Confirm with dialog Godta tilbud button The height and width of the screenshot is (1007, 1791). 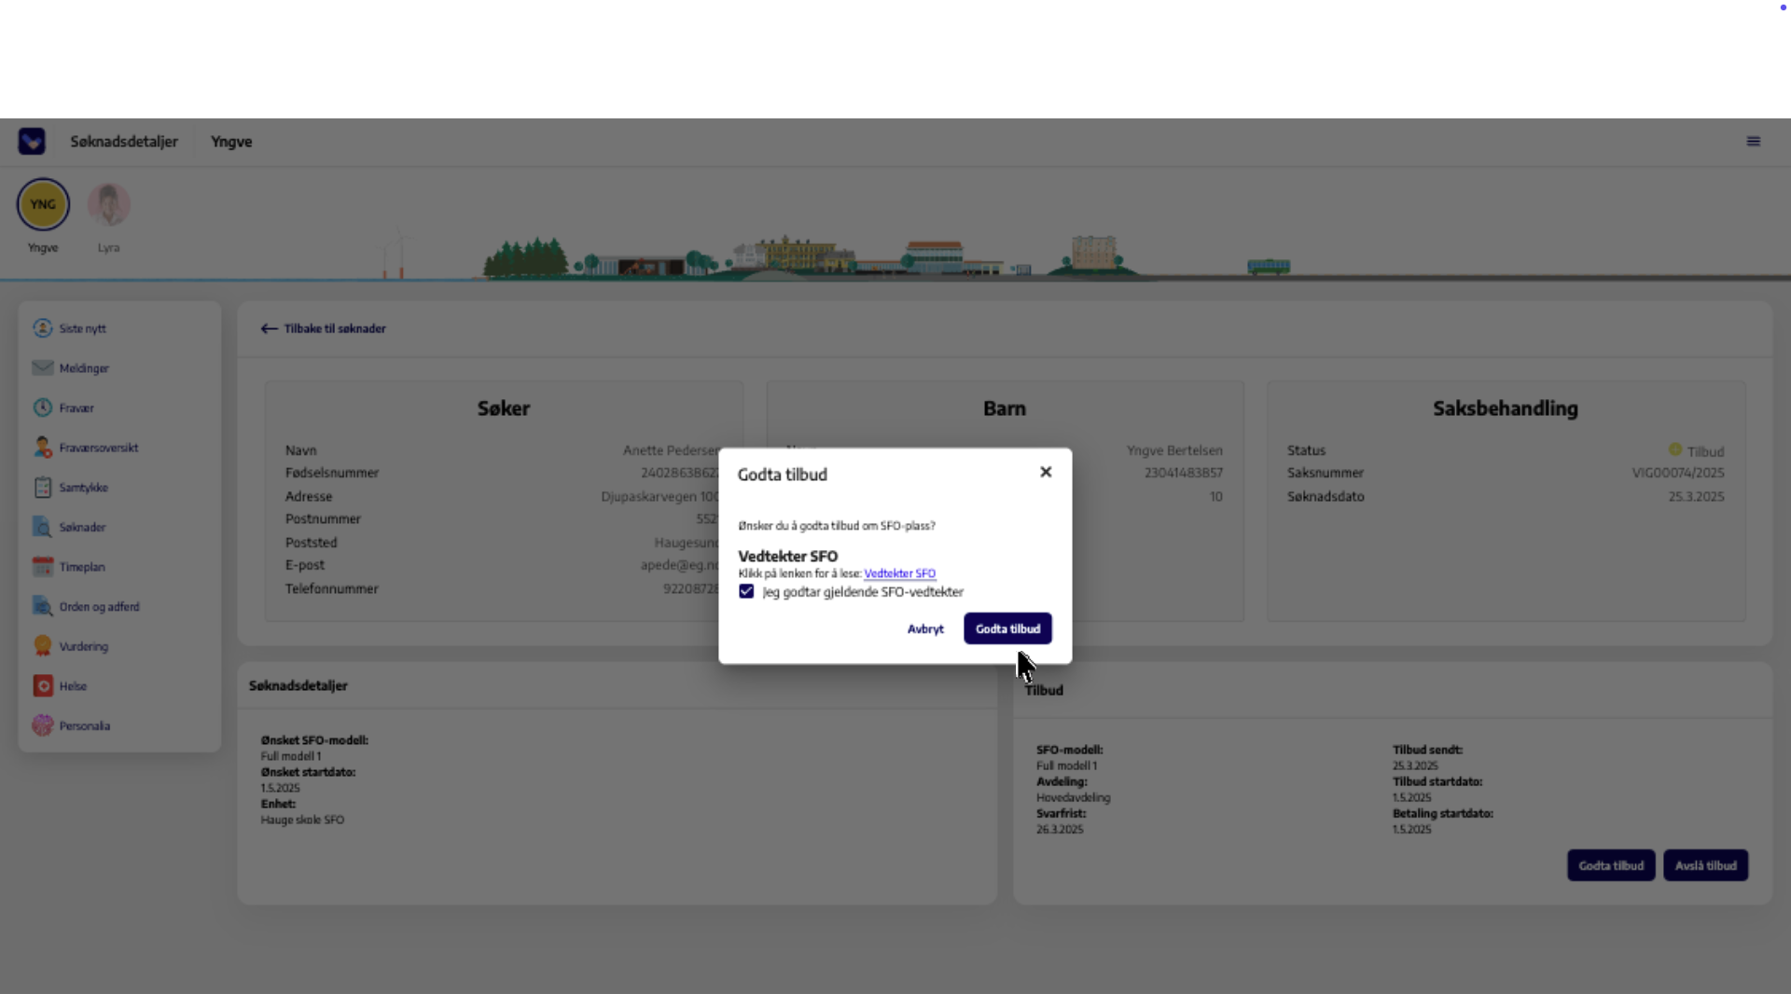coord(1007,629)
